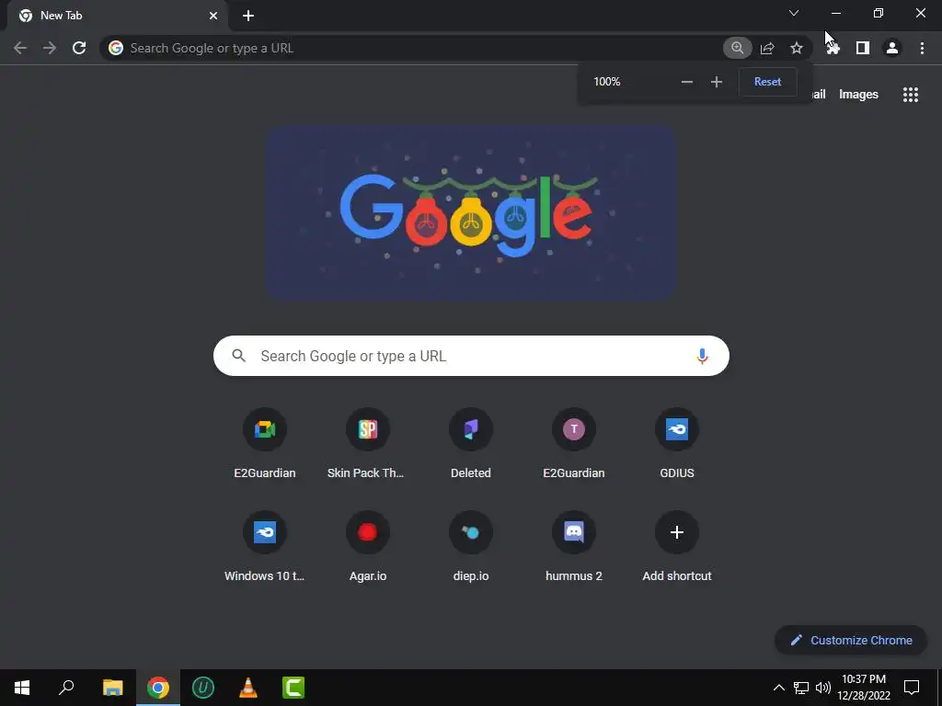Screen dimensions: 942x706
Task: Open the tab search chevron
Action: point(794,13)
